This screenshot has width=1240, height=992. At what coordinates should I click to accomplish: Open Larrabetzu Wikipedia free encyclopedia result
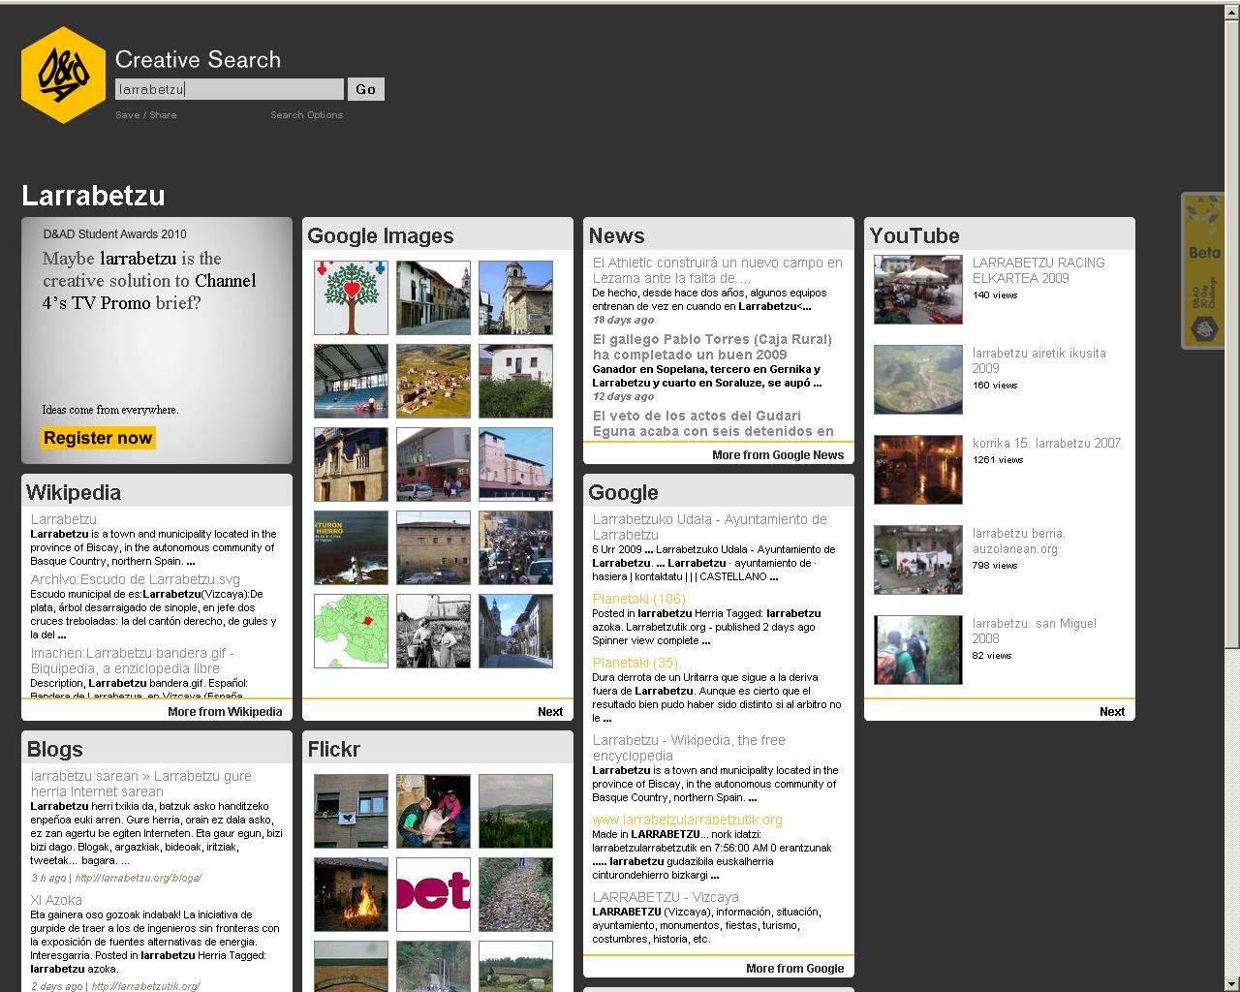pyautogui.click(x=689, y=748)
